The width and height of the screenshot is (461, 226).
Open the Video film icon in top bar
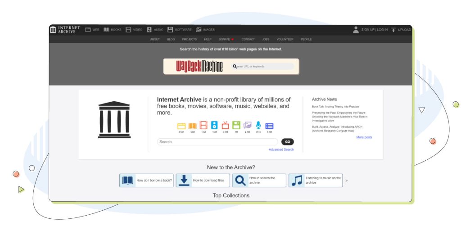128,30
